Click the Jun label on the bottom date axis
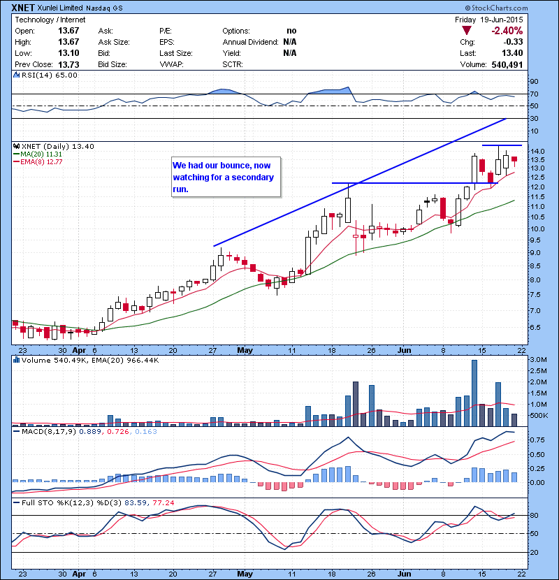This screenshot has width=559, height=580. tap(405, 574)
